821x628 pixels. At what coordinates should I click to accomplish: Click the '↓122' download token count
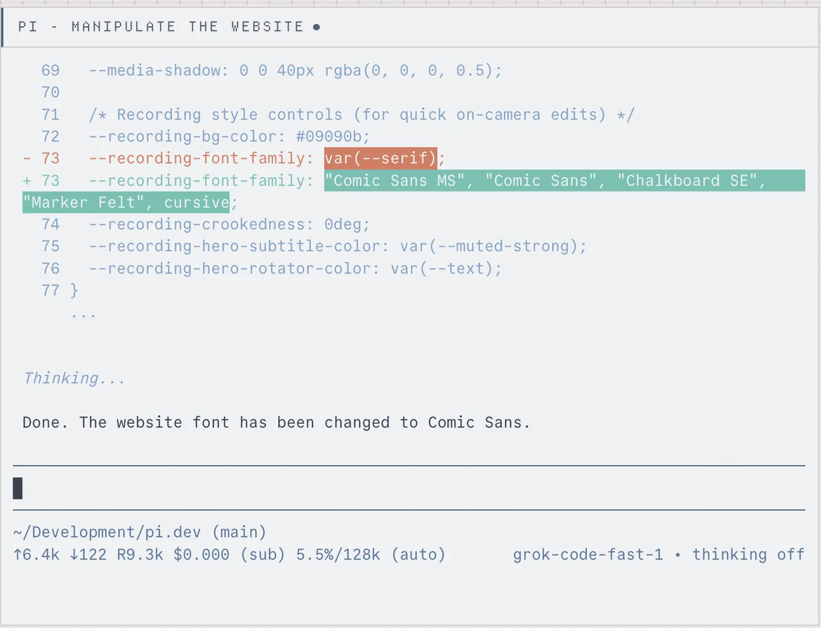pos(88,555)
